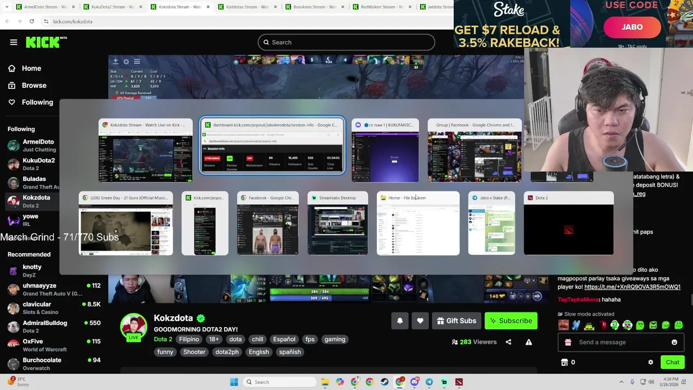The width and height of the screenshot is (693, 390).
Task: Click the channel shop icon below chat
Action: [x=564, y=362]
